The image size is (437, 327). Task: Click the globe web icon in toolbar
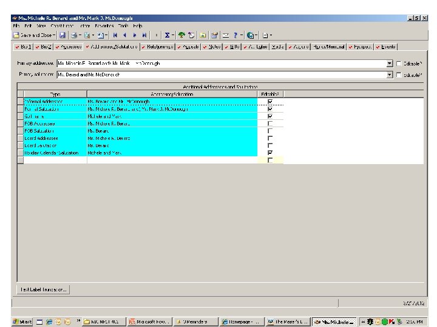click(x=250, y=35)
